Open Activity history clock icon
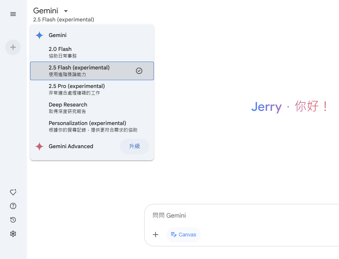339x259 pixels. 13,220
